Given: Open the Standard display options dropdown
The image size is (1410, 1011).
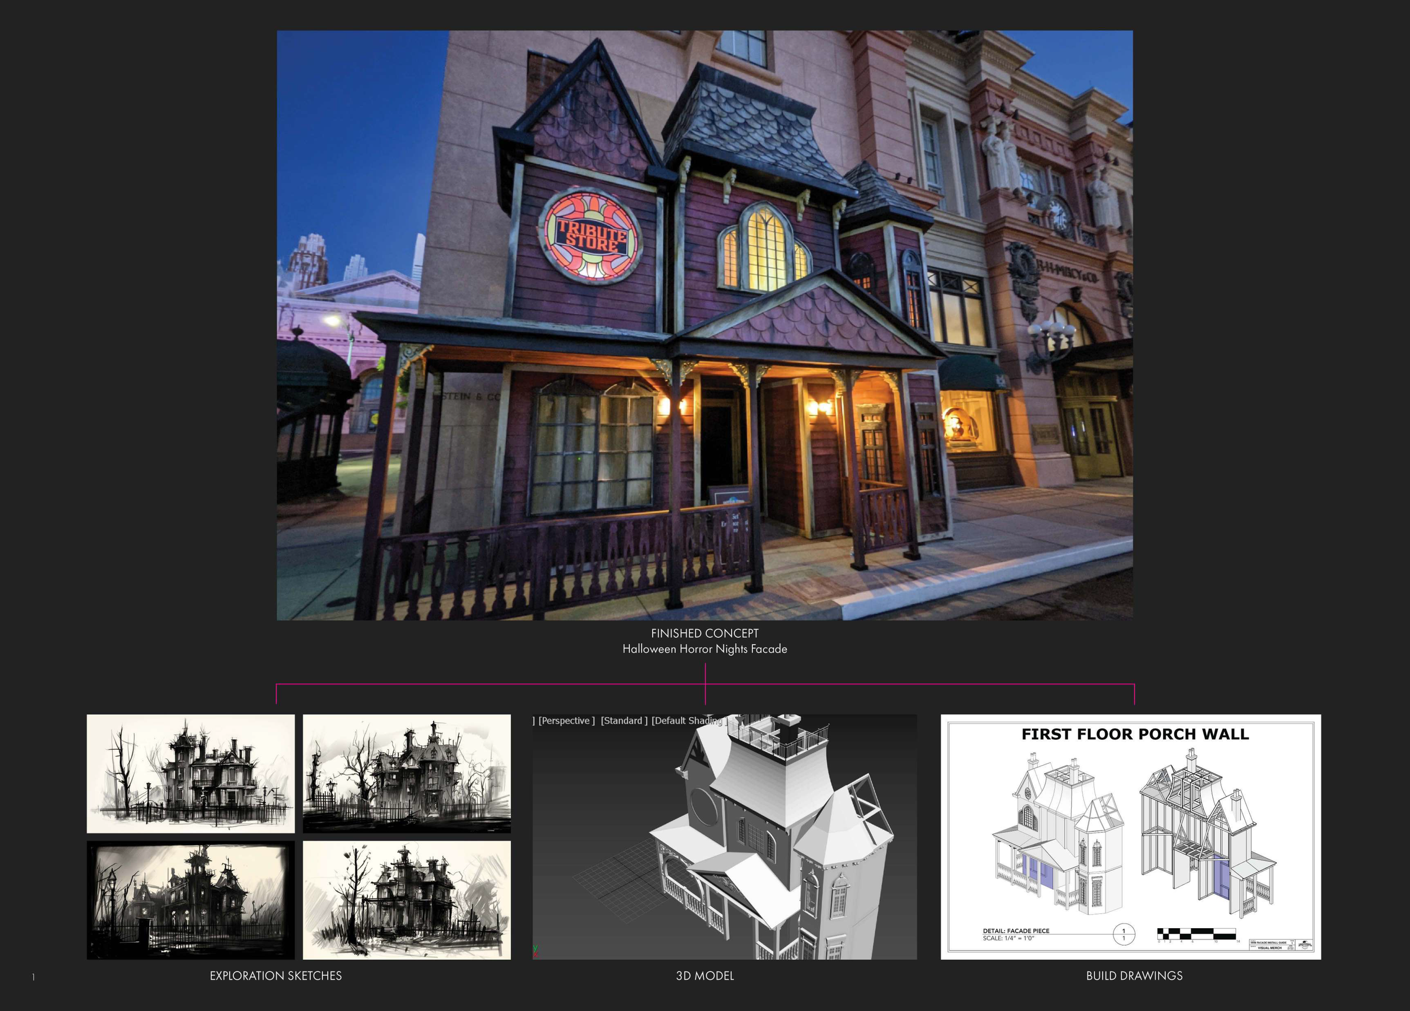Looking at the screenshot, I should pos(624,721).
